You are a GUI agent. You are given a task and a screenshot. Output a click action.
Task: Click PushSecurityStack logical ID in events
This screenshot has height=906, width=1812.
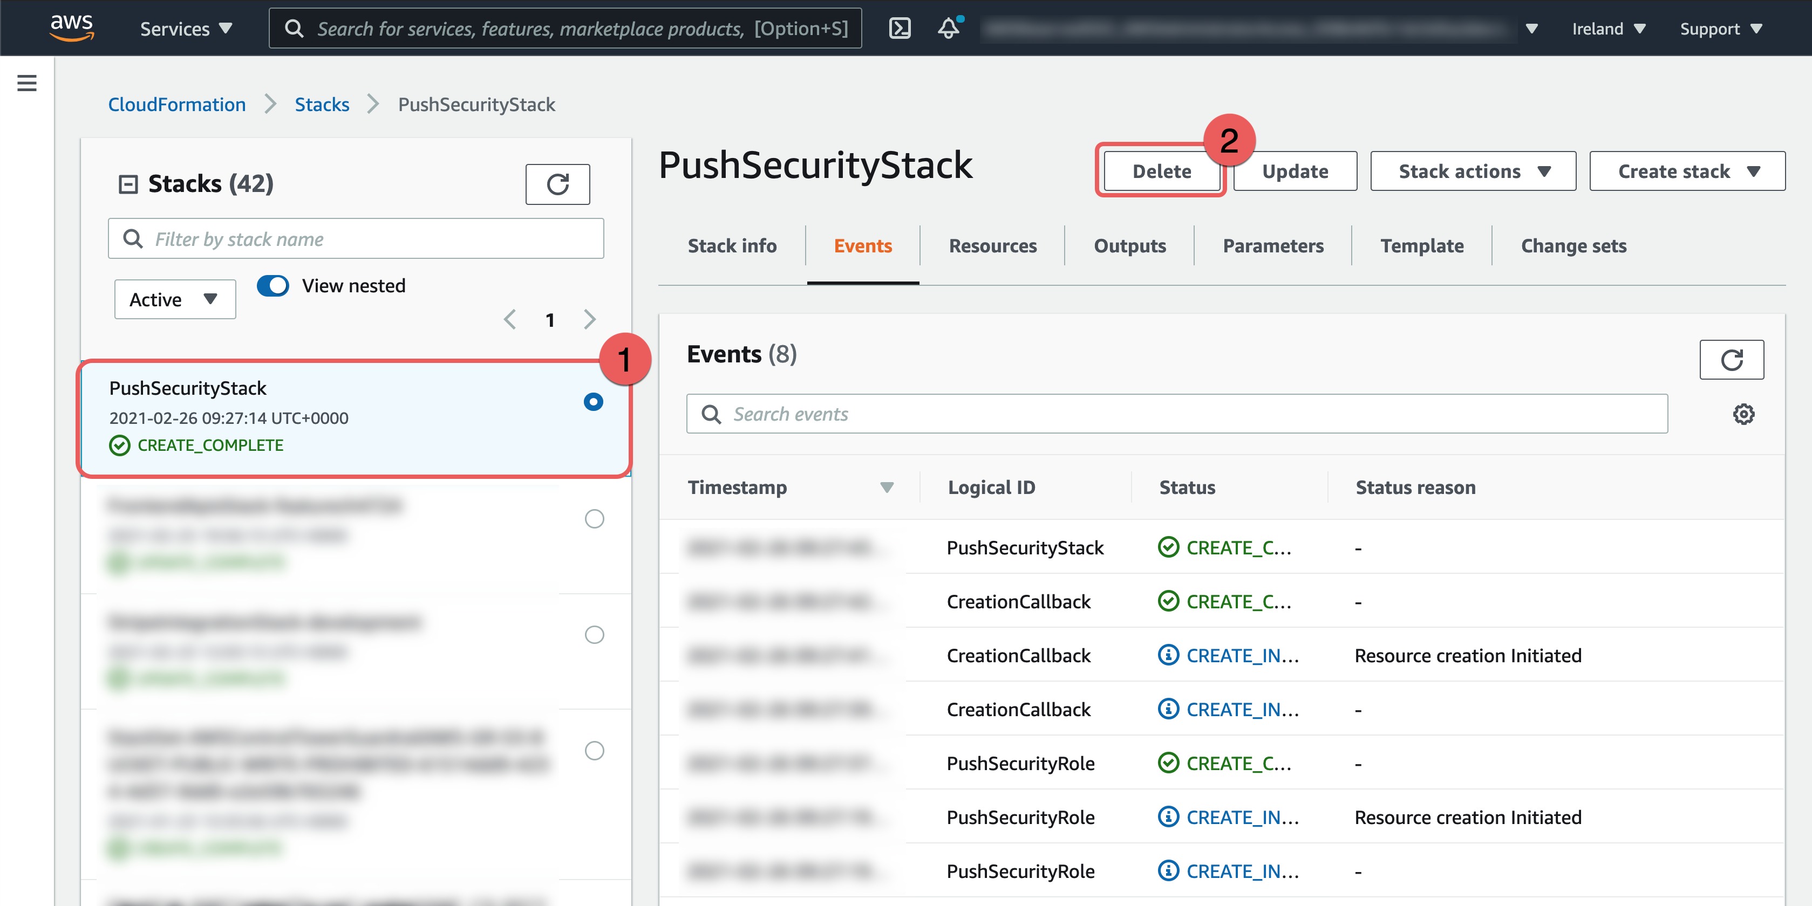point(1025,547)
